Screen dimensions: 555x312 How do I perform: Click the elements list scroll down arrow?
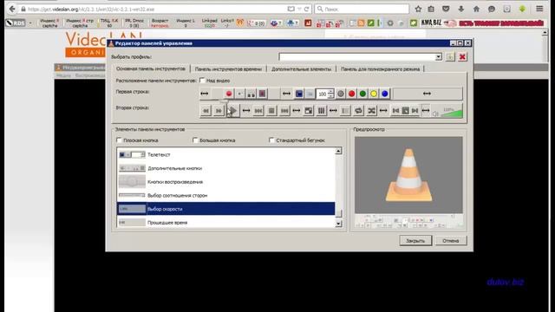coord(338,224)
